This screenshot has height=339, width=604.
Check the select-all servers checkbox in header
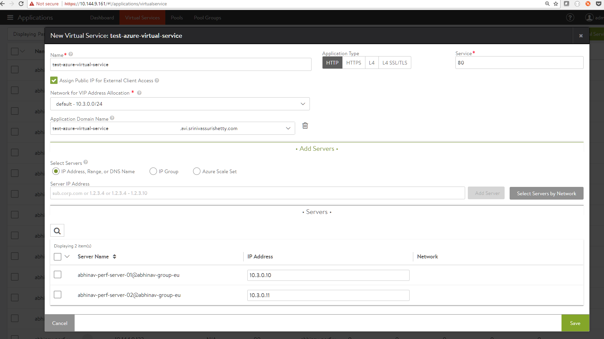tap(58, 257)
